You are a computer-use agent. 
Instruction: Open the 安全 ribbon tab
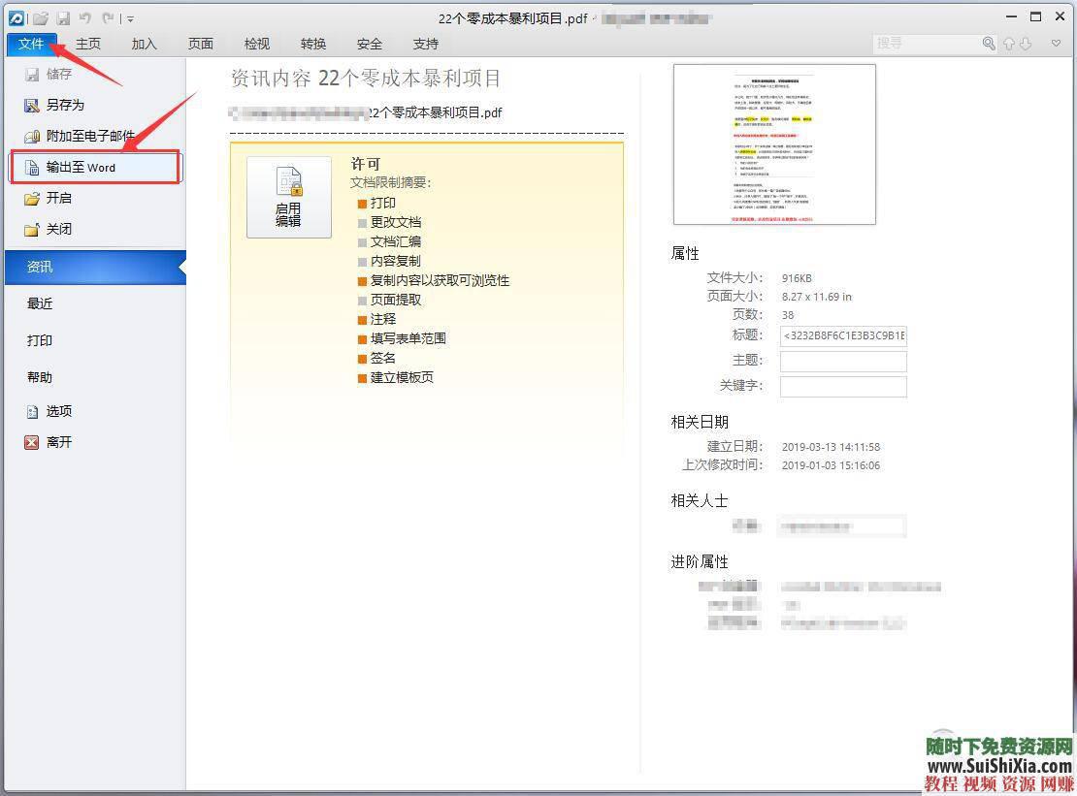[370, 43]
